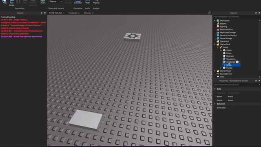Undock the Output panel
The width and height of the screenshot is (261, 147).
pos(42,13)
